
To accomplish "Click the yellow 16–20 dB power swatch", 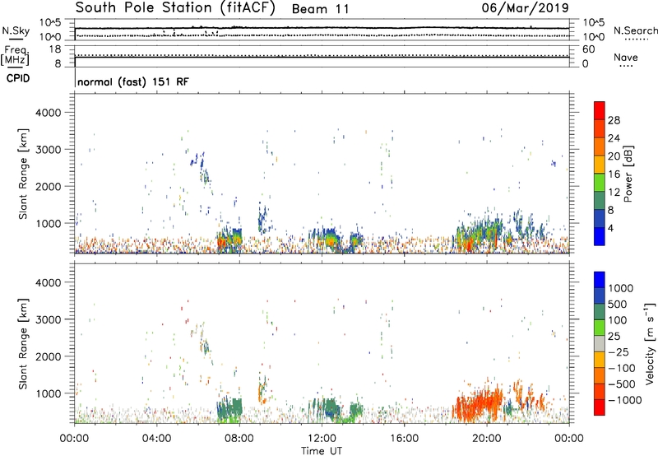I will (x=600, y=165).
